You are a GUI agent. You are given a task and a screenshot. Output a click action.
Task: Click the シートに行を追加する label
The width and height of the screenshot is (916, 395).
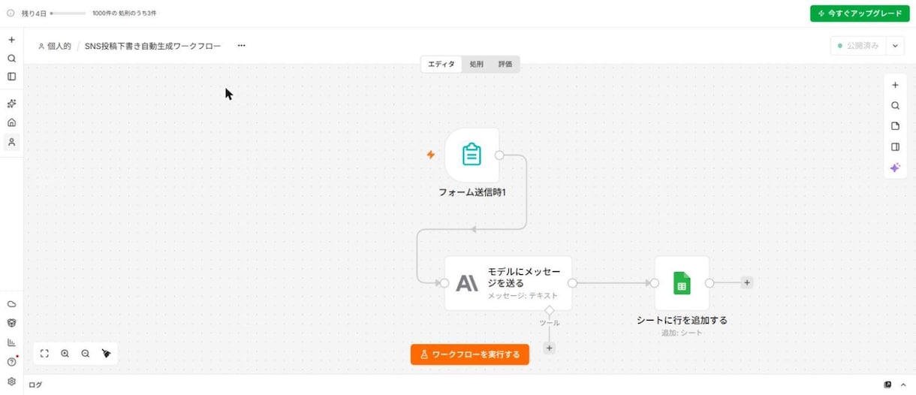[682, 320]
